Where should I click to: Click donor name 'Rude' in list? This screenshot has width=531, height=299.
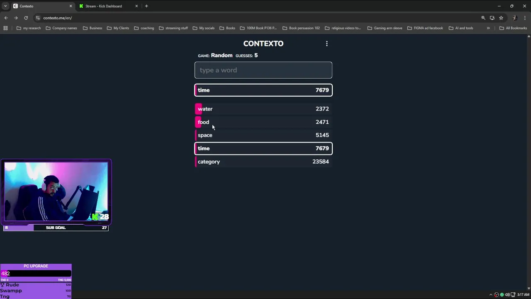12,285
